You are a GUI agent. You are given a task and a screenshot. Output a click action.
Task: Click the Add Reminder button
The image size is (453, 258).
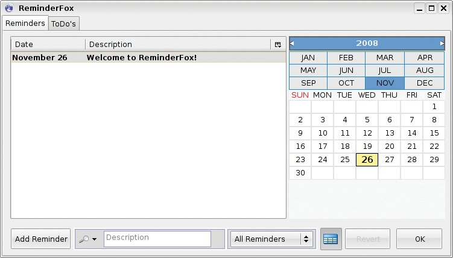click(41, 239)
